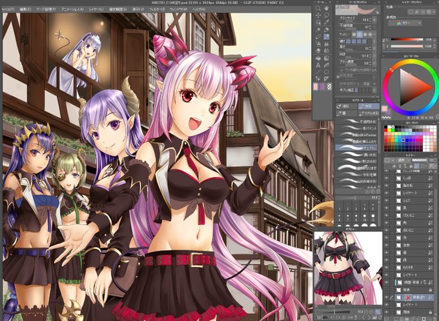The width and height of the screenshot is (439, 321).
Task: Click next image arrow in Sub View
Action: [x=369, y=318]
